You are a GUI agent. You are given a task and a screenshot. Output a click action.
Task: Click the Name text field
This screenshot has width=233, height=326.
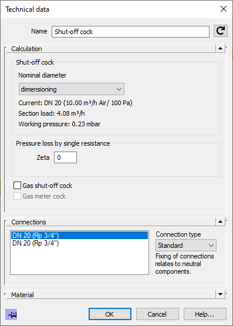(x=130, y=32)
